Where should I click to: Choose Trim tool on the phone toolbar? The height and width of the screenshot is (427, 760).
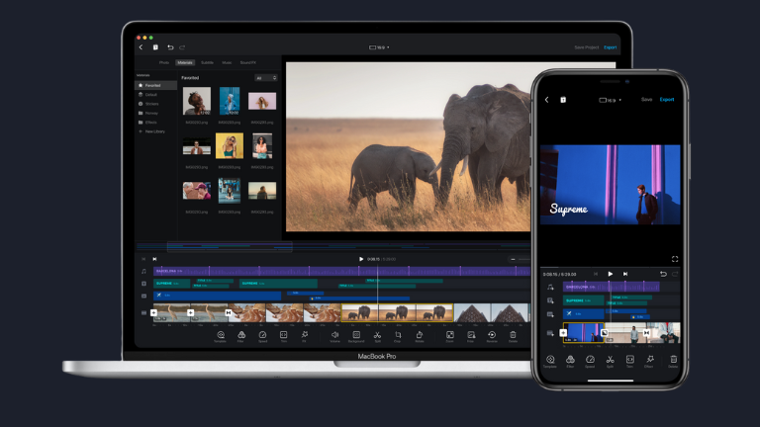coord(629,361)
